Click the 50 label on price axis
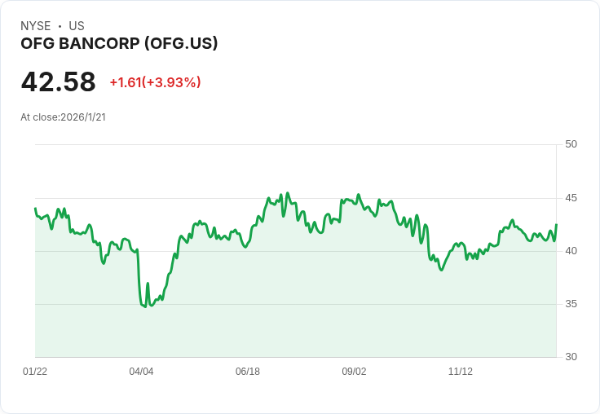Screen dimensions: 600x414 click(571, 144)
